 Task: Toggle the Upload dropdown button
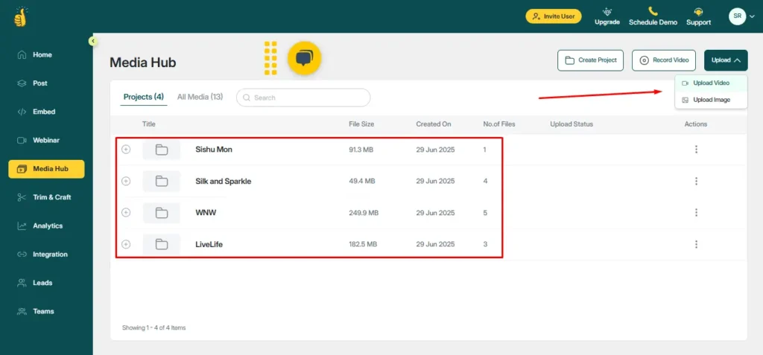(726, 60)
